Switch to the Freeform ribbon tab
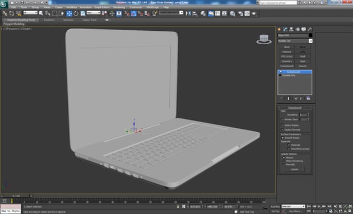This screenshot has width=353, height=214. click(49, 20)
